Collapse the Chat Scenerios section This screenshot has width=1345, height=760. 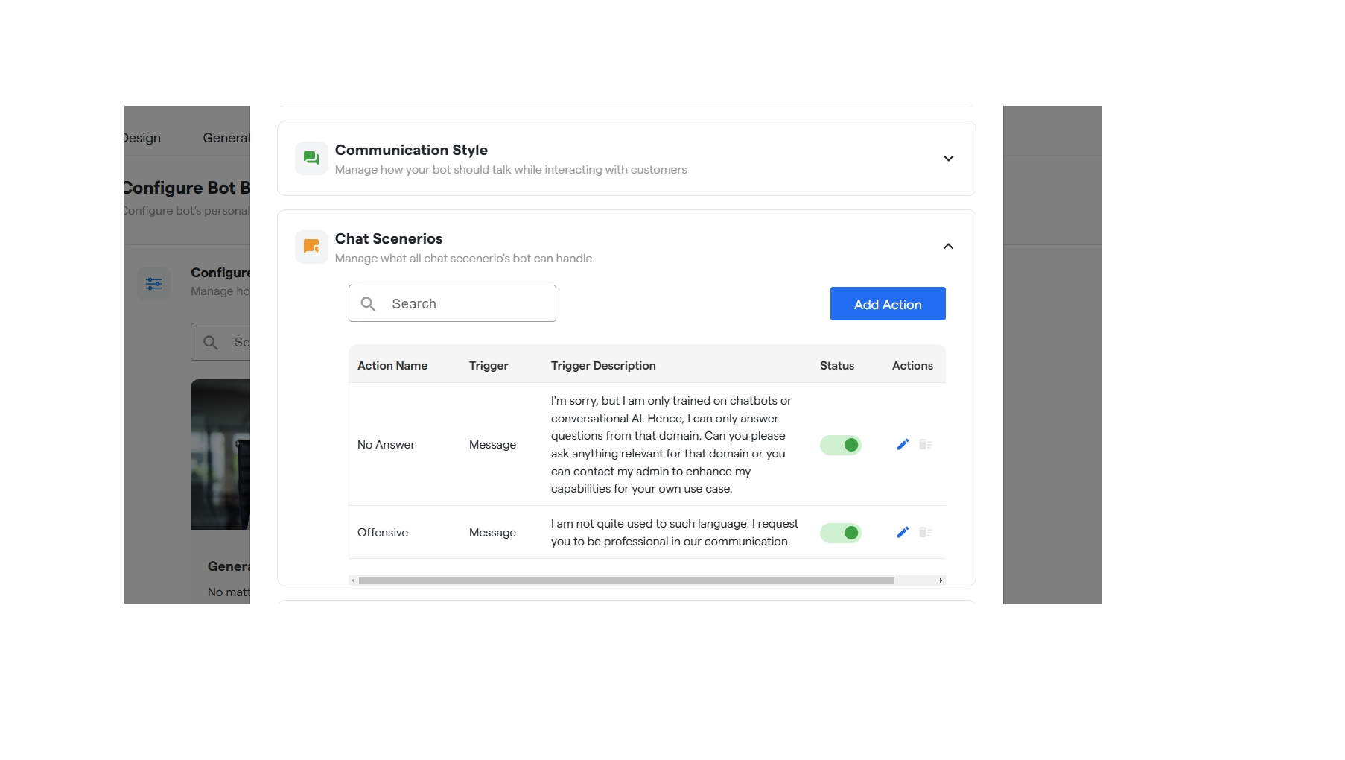(948, 247)
